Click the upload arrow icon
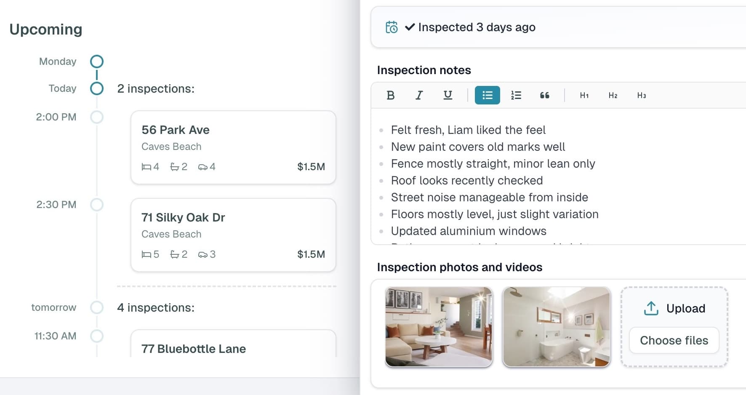The image size is (746, 395). [x=651, y=308]
